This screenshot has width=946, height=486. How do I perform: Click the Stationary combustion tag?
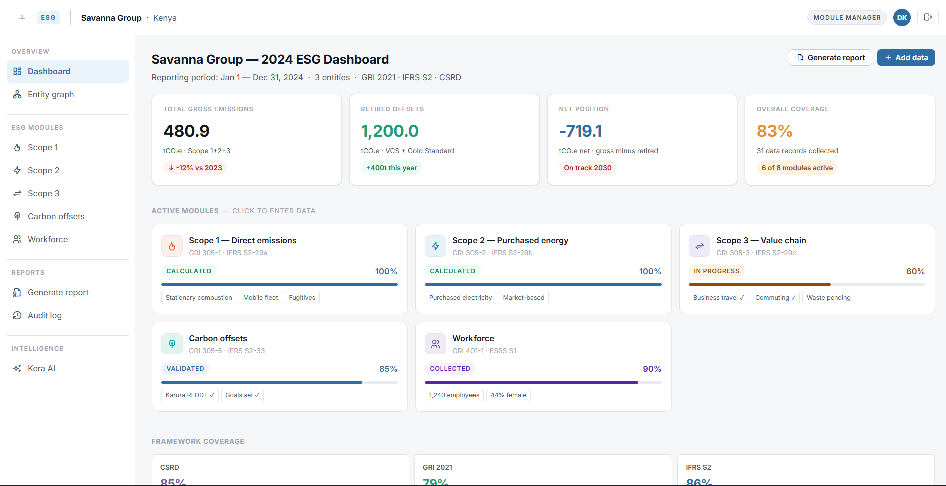pyautogui.click(x=199, y=297)
